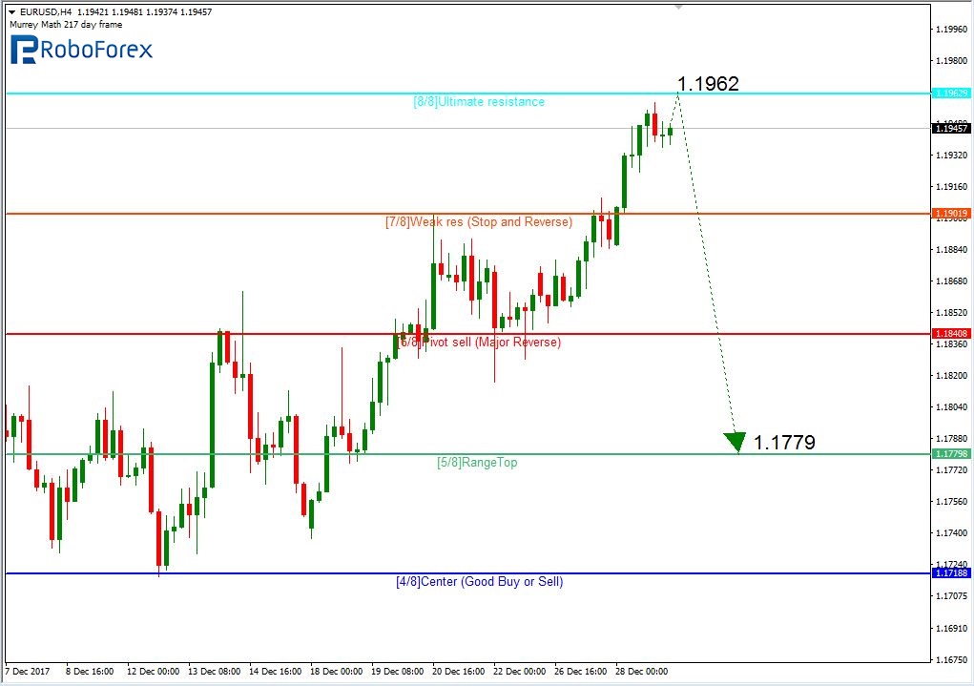Click the '20 Dec 16:00' time axis label
Screen dimensions: 974x686
pyautogui.click(x=459, y=672)
